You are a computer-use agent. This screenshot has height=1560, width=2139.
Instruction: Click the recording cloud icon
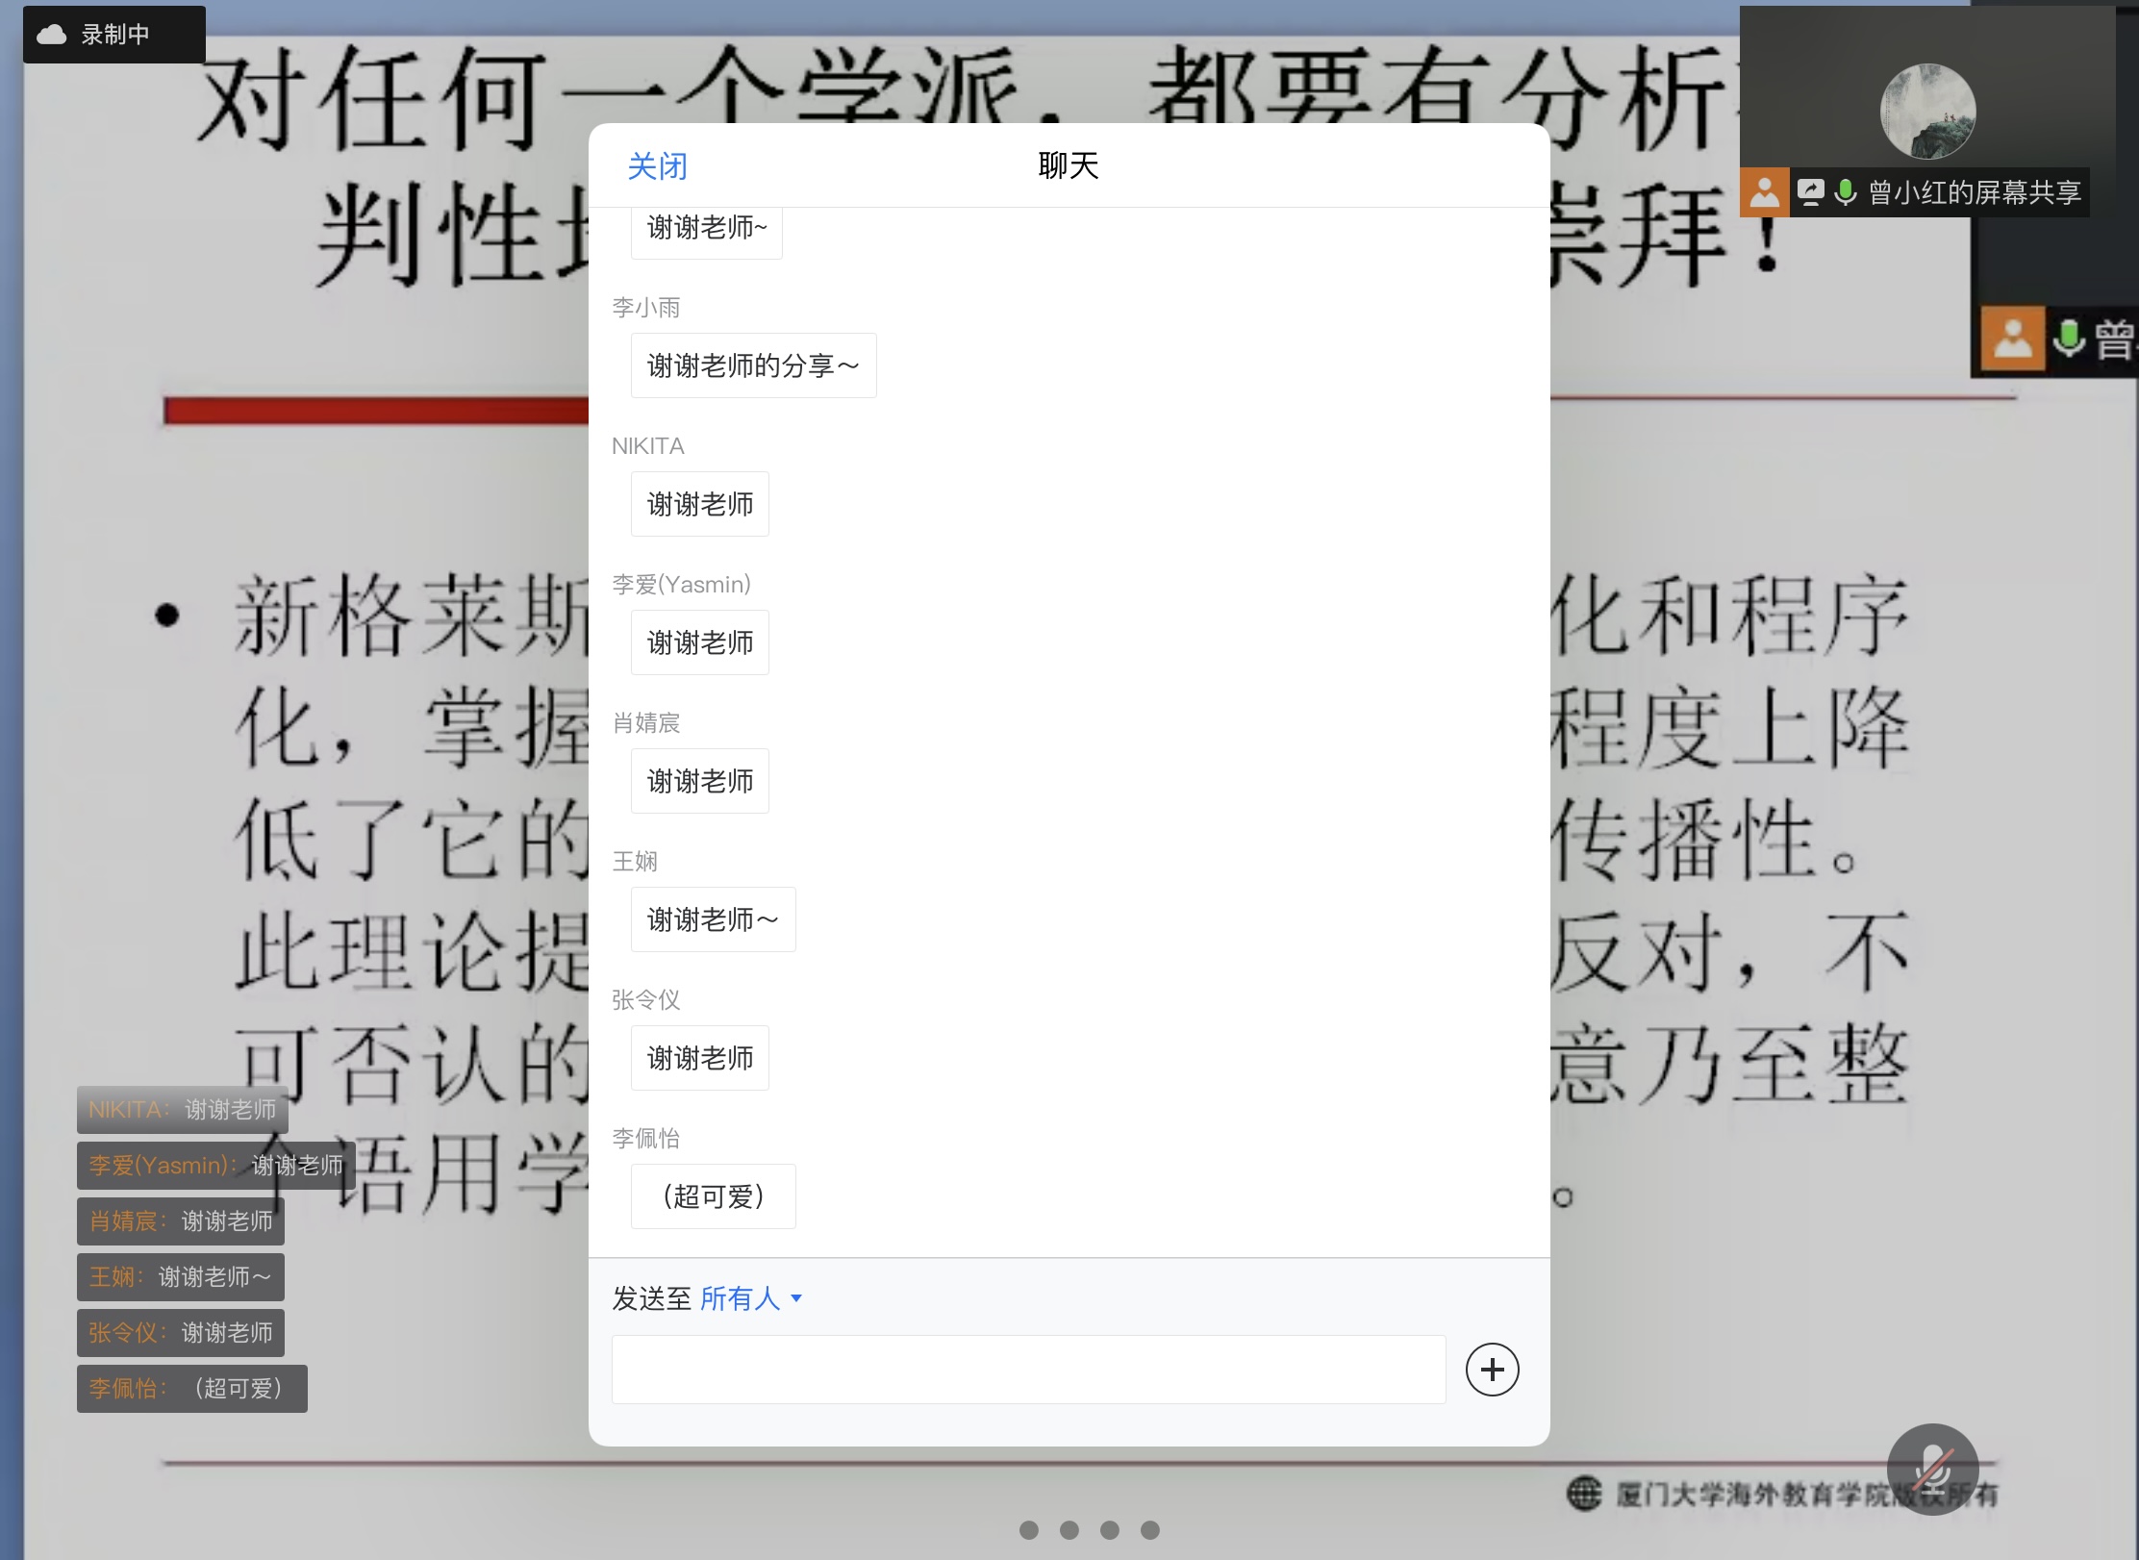[51, 35]
